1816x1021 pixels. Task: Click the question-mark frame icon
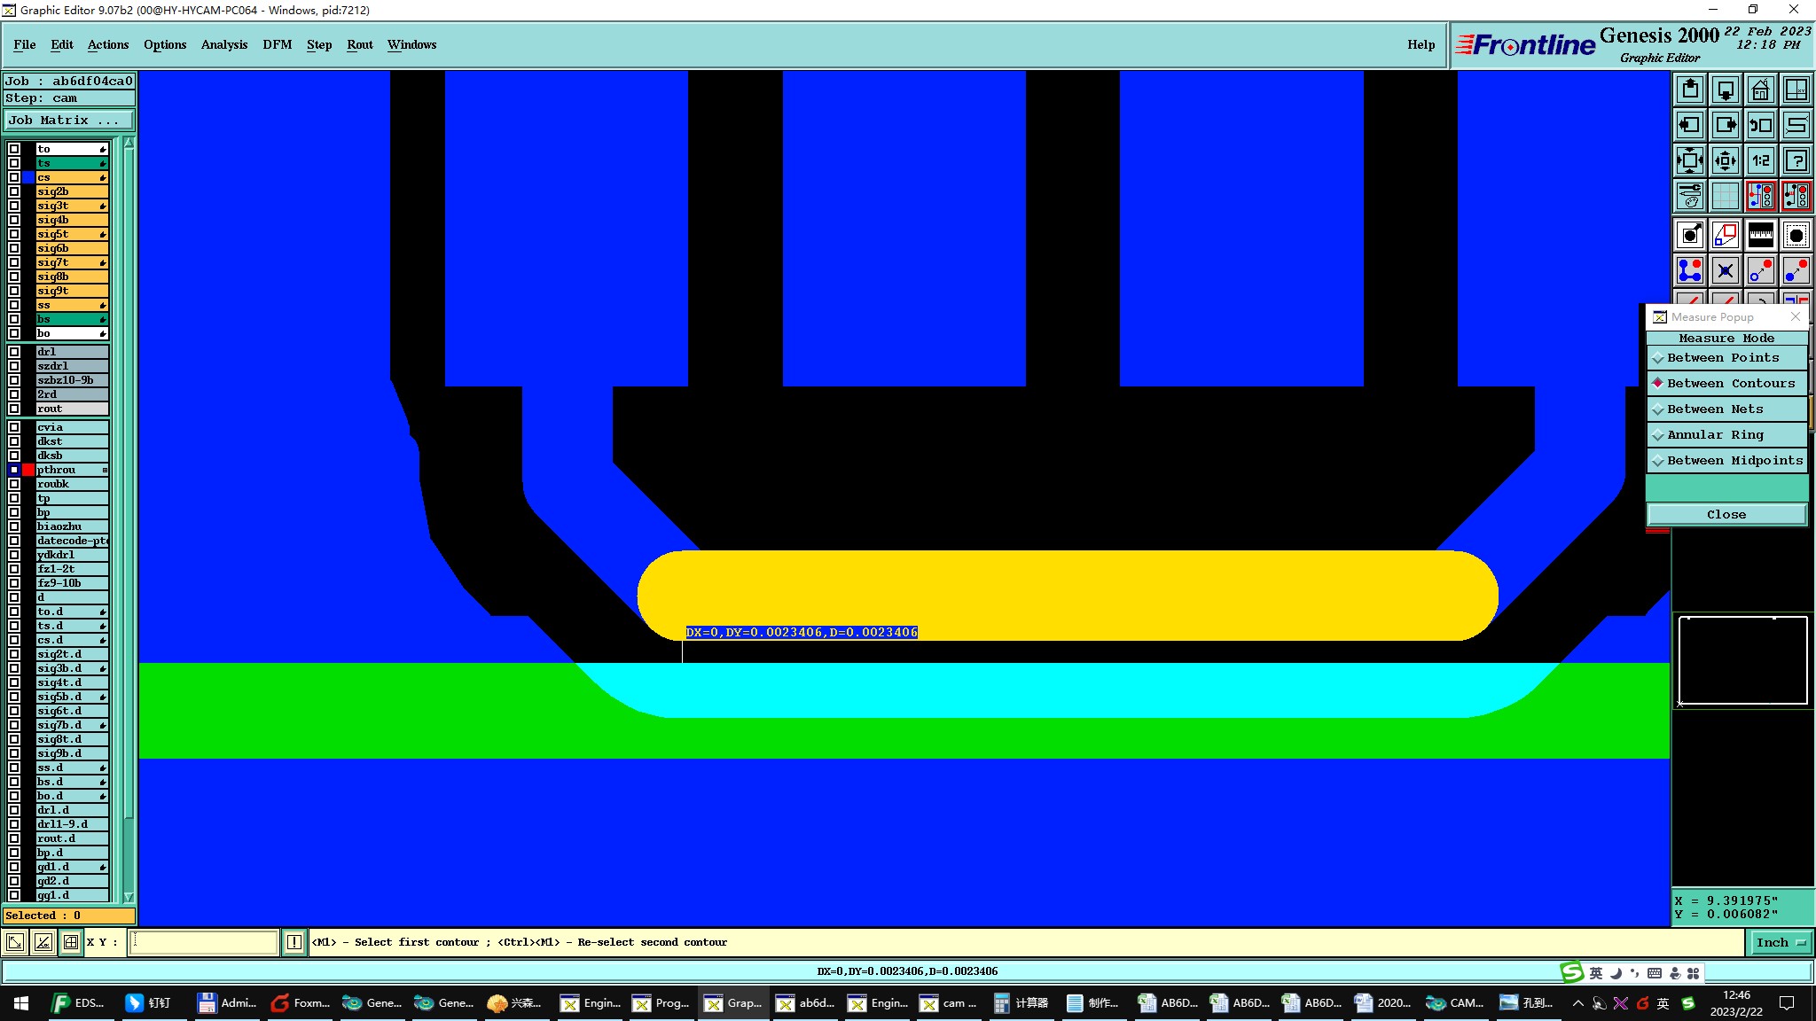tap(1796, 160)
